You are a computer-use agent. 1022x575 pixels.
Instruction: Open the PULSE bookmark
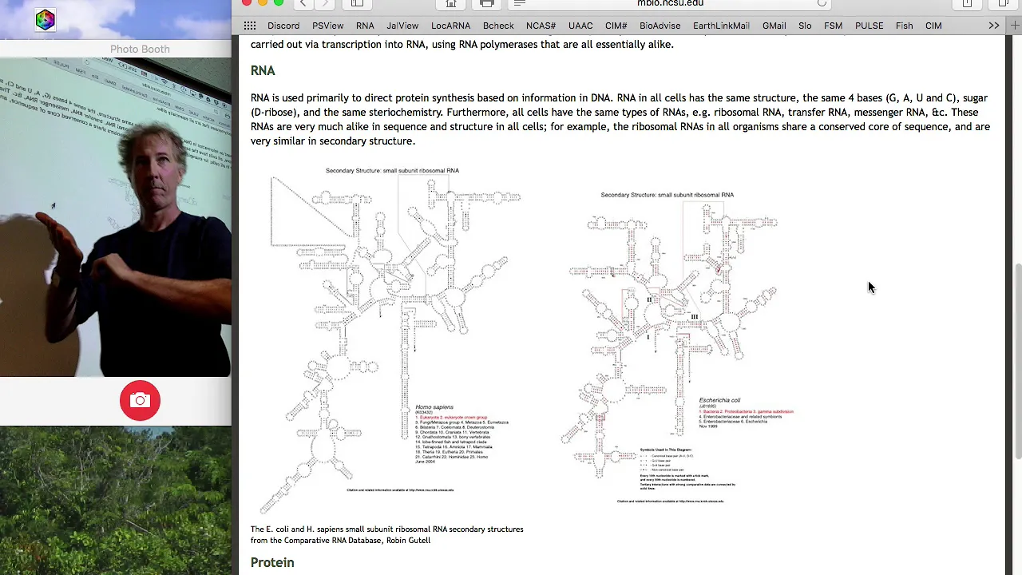pos(869,26)
